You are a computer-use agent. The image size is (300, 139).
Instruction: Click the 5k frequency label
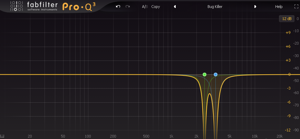230,136
